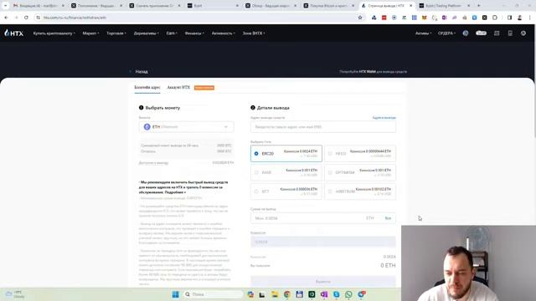Click the Windows taskbar search box
Image resolution: width=536 pixels, height=301 pixels.
tap(213, 294)
